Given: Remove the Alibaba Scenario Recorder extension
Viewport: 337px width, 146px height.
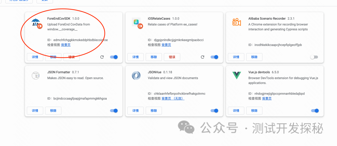Looking at the screenshot, I should 254,57.
